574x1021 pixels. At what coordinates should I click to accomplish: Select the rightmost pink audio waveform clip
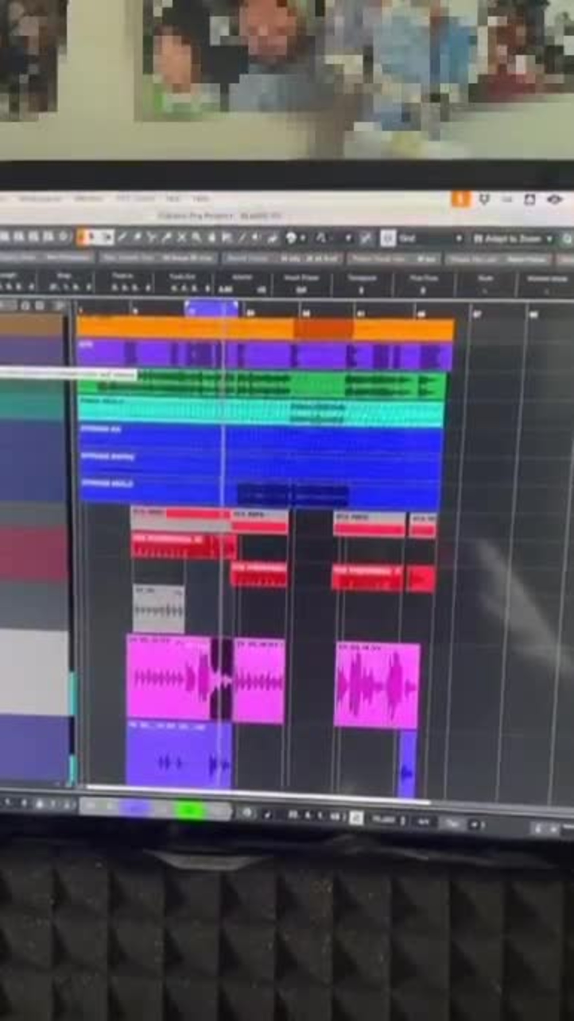pos(377,685)
